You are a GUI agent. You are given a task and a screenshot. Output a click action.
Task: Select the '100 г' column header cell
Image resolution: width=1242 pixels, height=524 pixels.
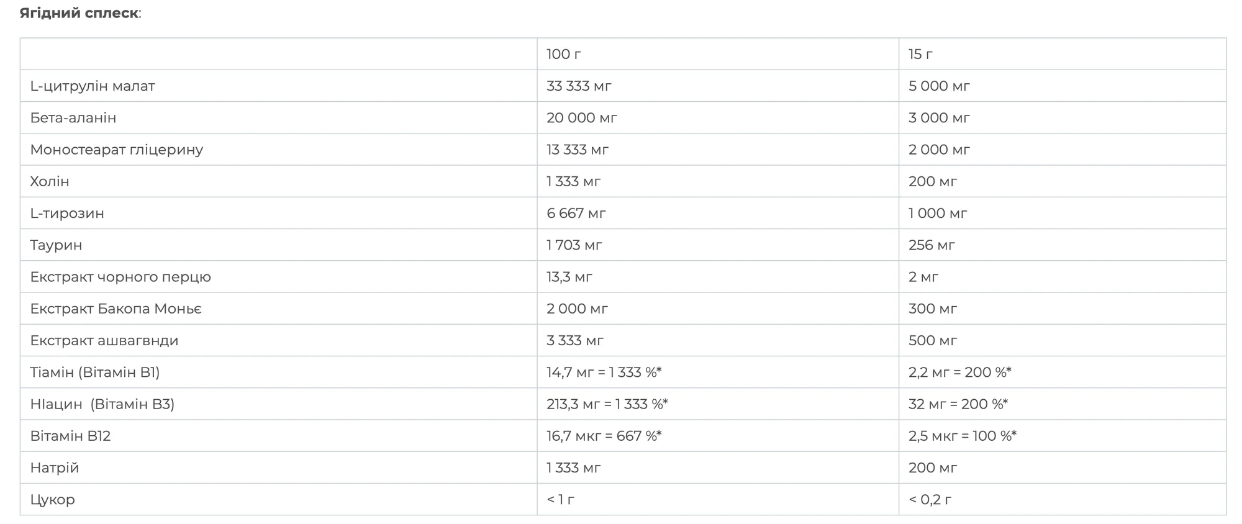click(x=718, y=54)
